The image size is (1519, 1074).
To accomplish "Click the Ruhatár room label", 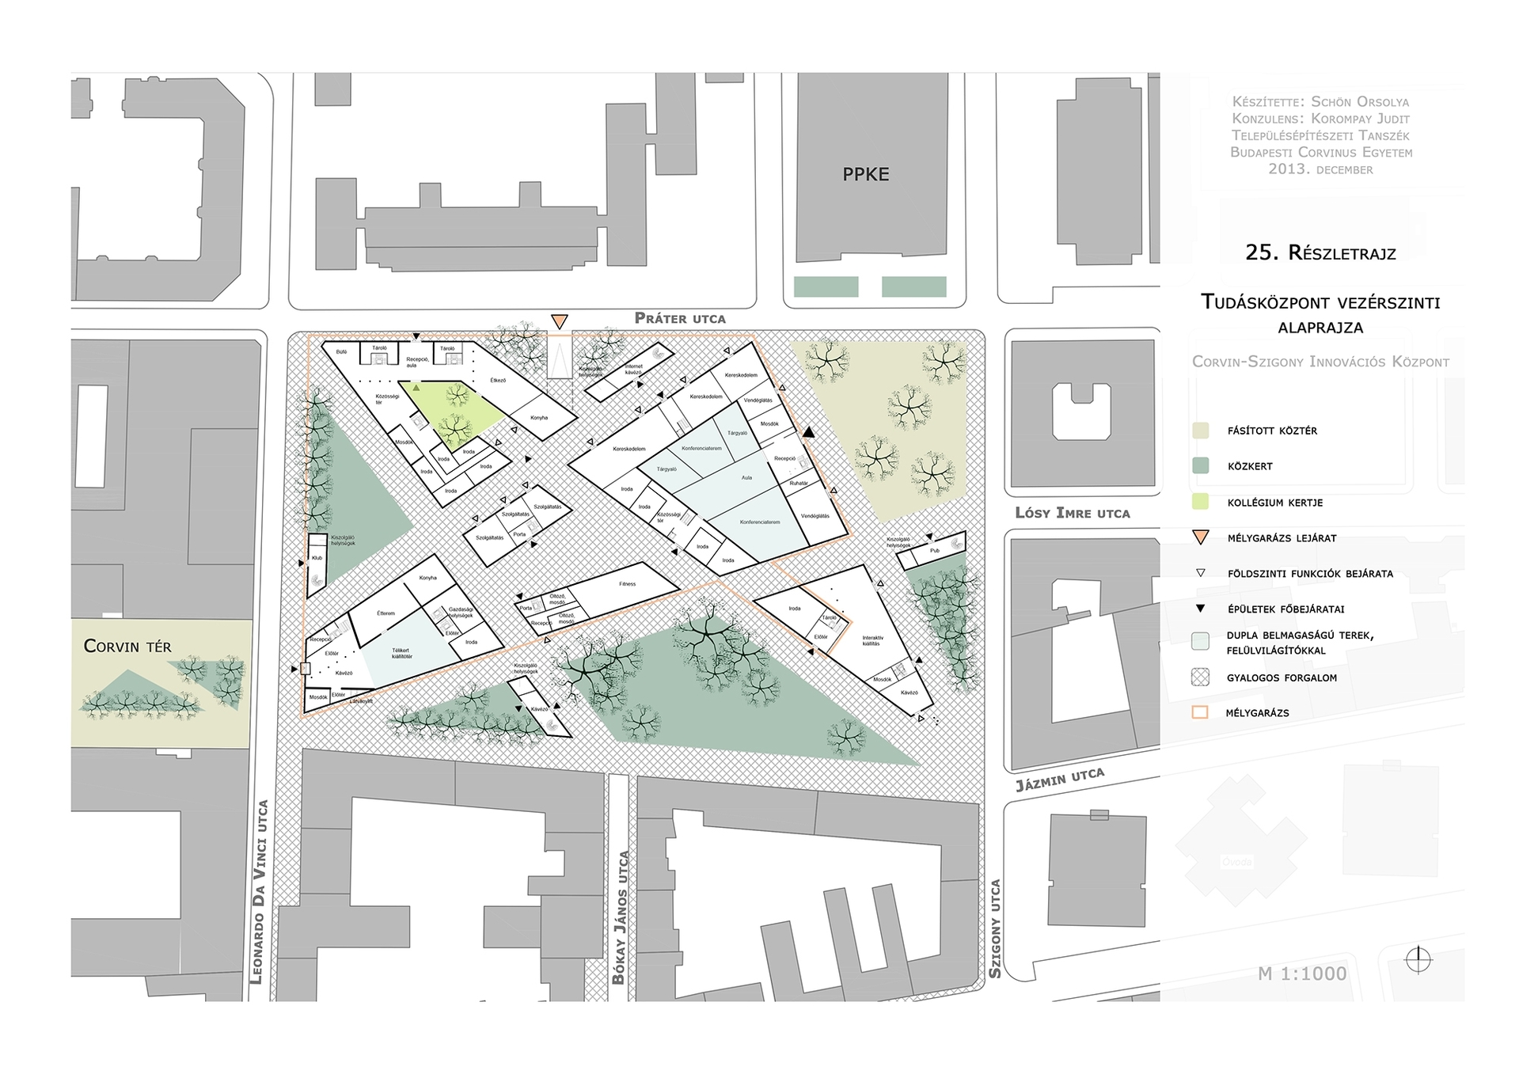I will tap(799, 483).
